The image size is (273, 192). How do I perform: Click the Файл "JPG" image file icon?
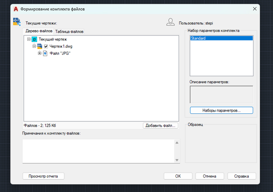[45, 53]
